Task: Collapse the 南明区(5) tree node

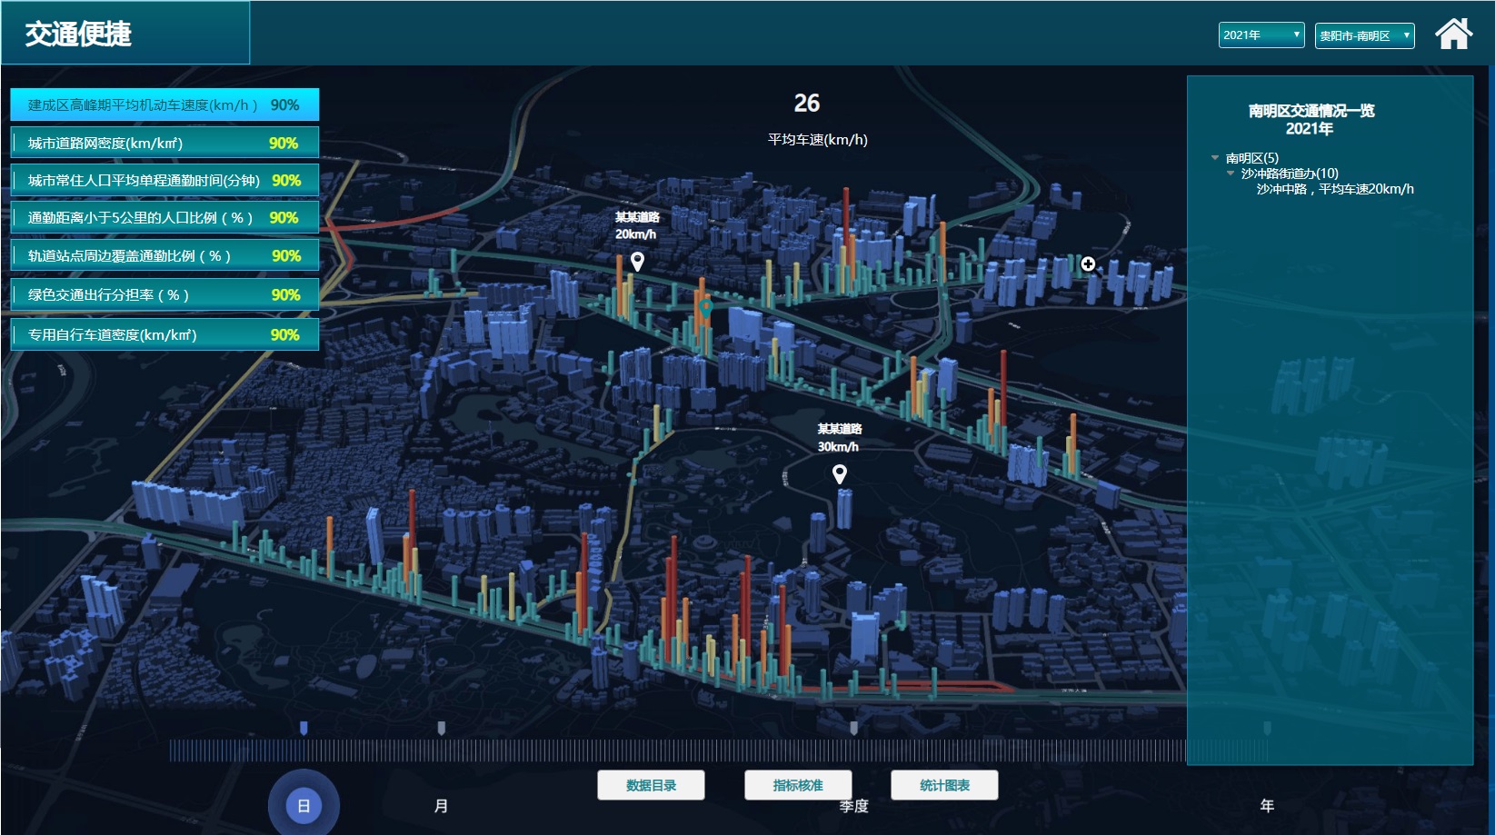Action: point(1215,158)
